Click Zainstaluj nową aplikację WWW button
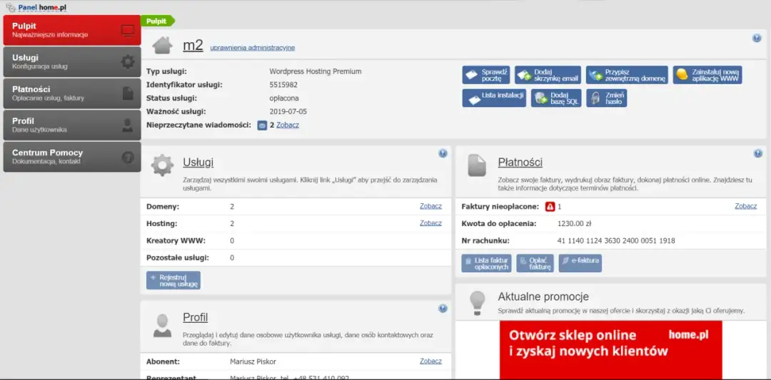 click(707, 75)
